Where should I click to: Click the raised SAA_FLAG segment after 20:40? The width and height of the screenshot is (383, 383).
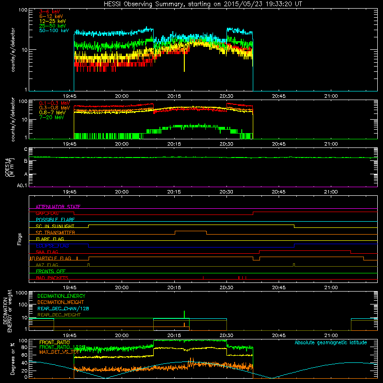[x=305, y=250]
